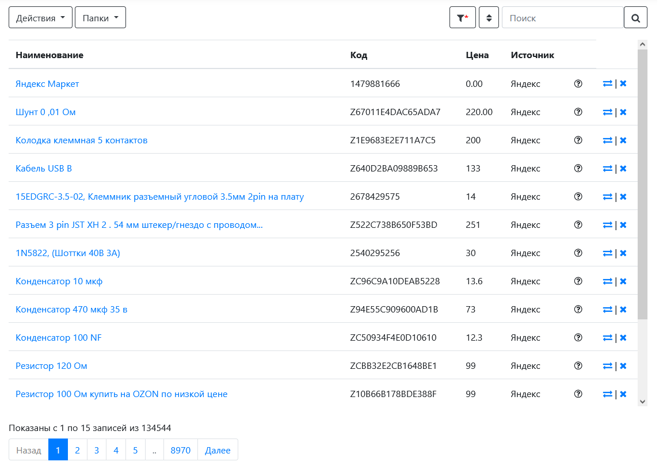Viewport: 663px width, 469px height.
Task: Click swap arrows for Колодка клеммная 5 контактов
Action: tap(608, 140)
